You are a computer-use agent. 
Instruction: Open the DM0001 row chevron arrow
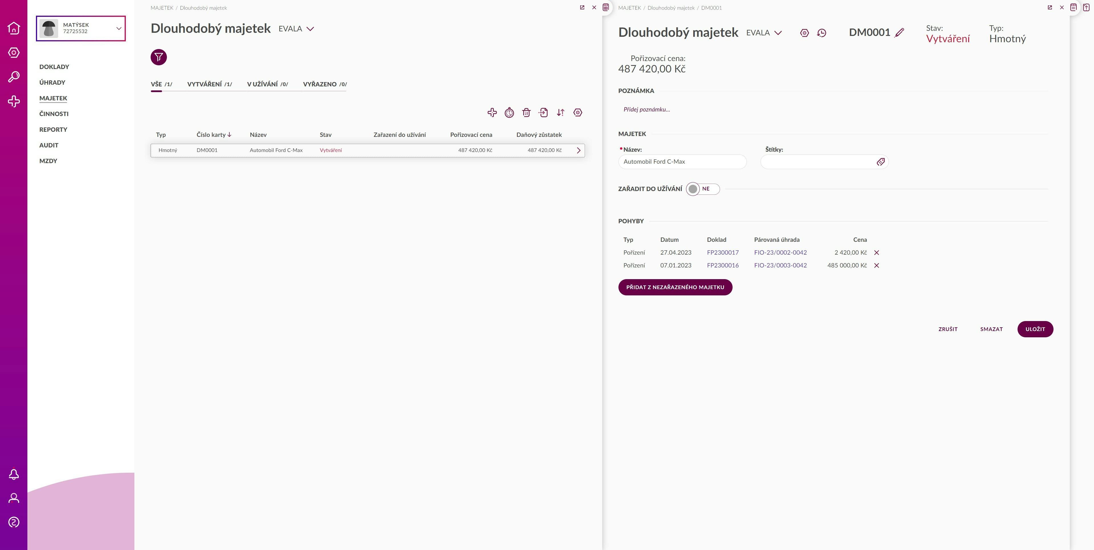[x=578, y=150]
